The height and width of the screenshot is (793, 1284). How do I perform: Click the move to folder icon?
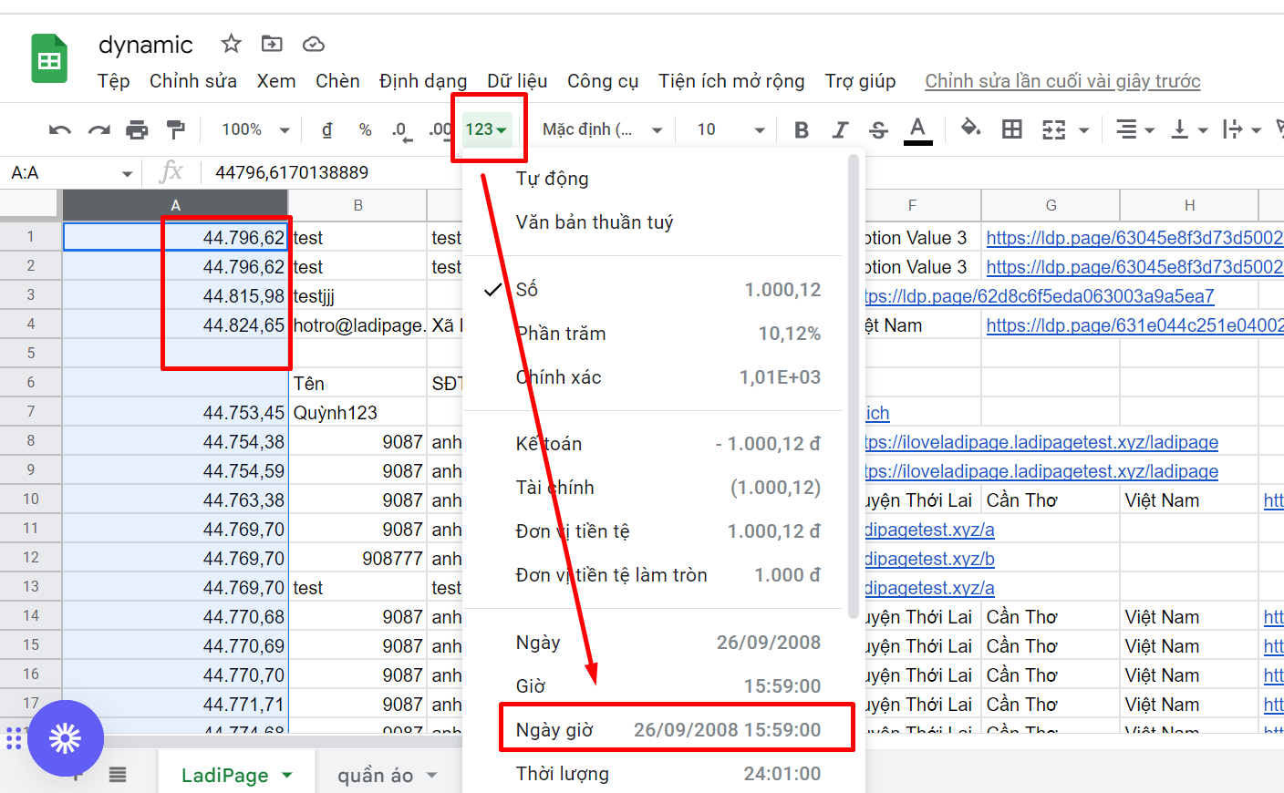click(x=272, y=44)
